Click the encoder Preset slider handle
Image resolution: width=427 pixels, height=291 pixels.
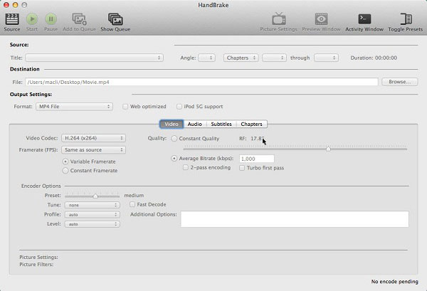[95, 196]
